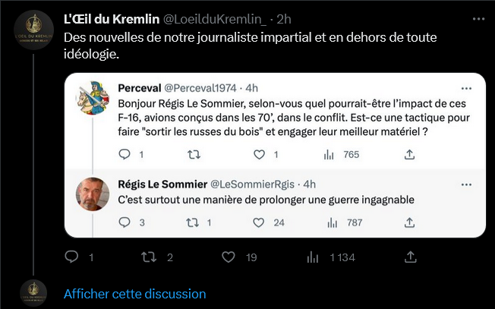This screenshot has width=495, height=309.
Task: Click "Afficher cette discussion" link
Action: (x=134, y=293)
